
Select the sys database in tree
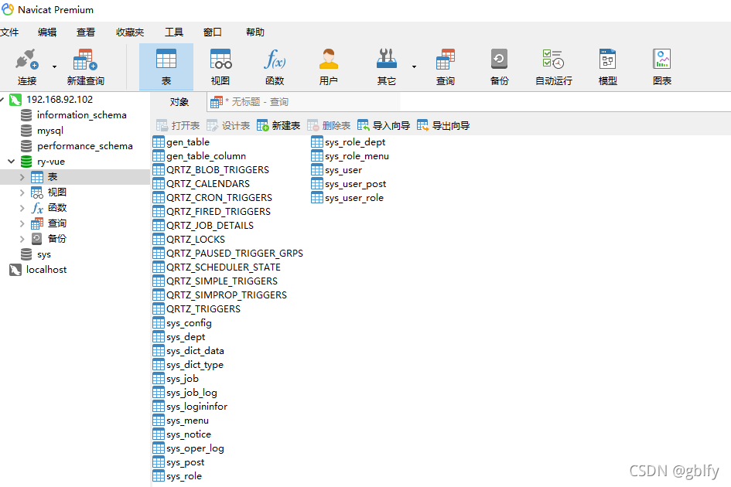[x=44, y=254]
